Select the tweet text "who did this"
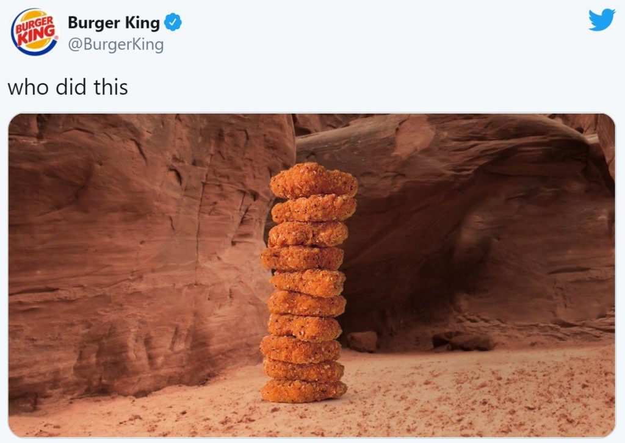The width and height of the screenshot is (625, 443). [68, 87]
